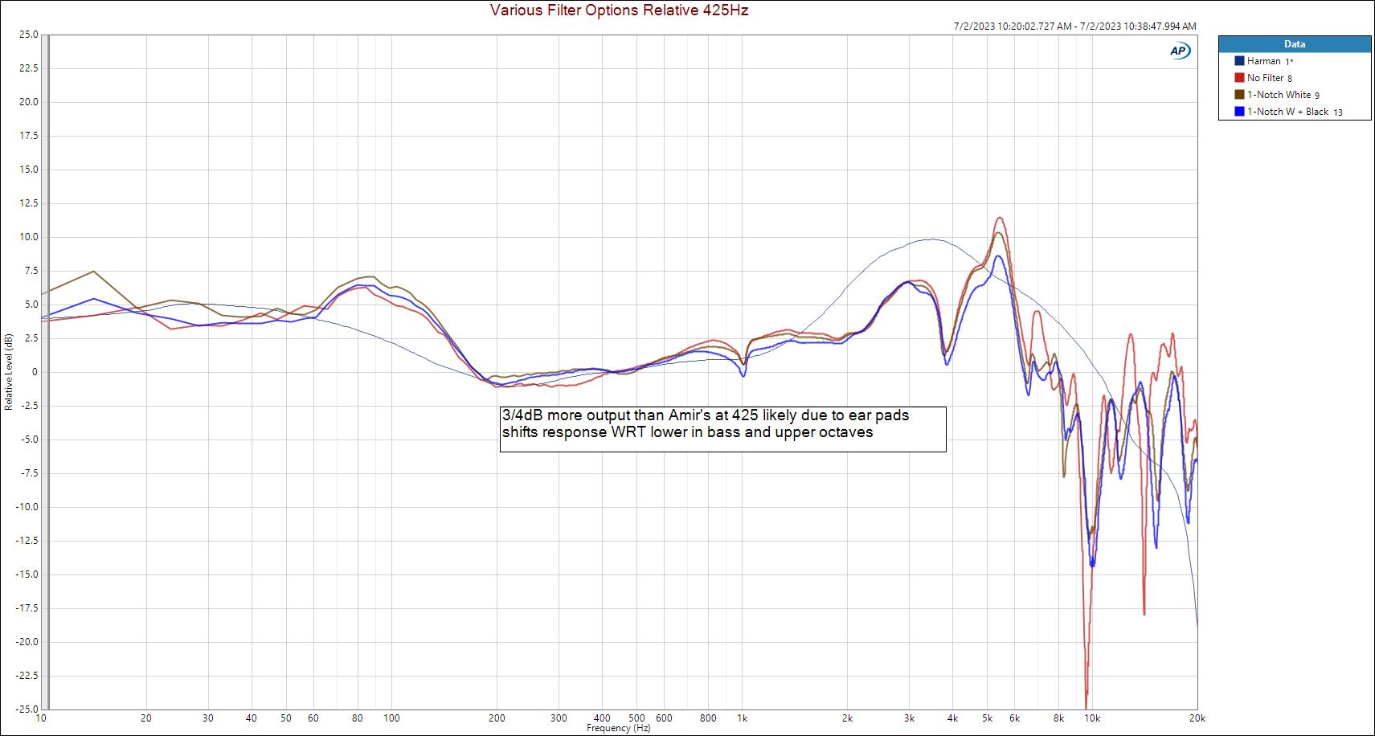Screen dimensions: 1375x736
Task: Click the chart title Various Filter Options
Action: [619, 10]
